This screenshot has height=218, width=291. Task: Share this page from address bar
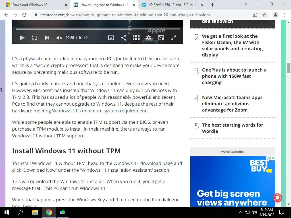click(x=255, y=15)
